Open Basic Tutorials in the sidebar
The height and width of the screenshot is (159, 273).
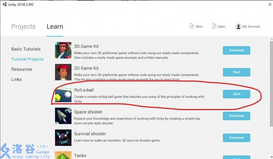(x=26, y=49)
